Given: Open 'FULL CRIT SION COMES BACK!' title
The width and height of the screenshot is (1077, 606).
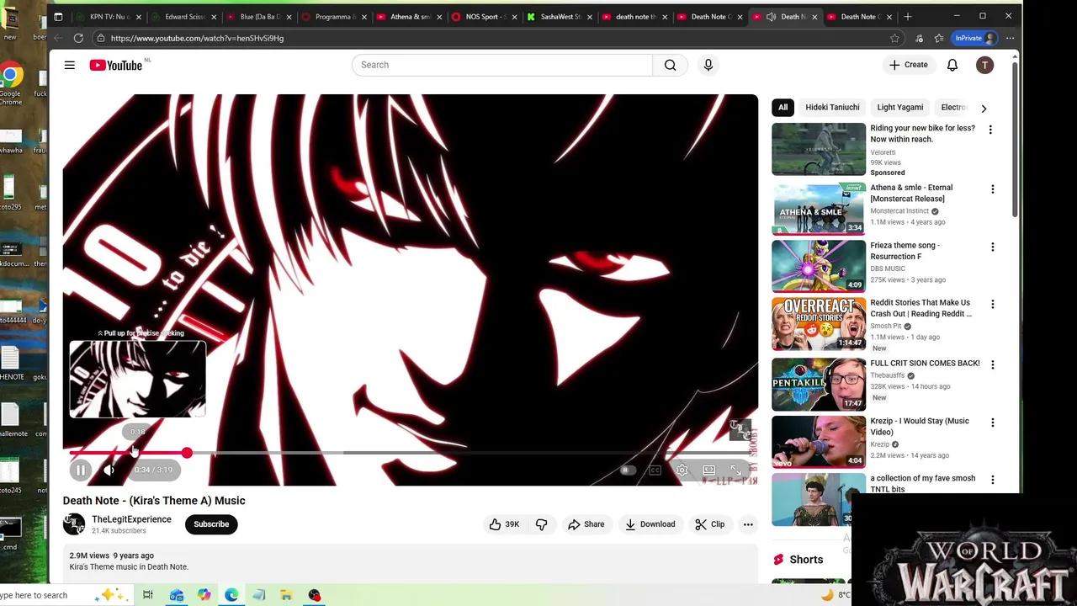Looking at the screenshot, I should 925,364.
